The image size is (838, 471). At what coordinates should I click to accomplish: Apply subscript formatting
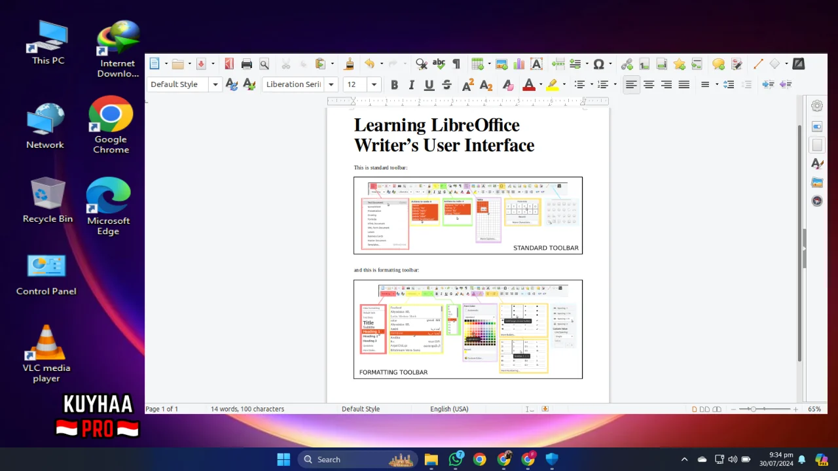point(486,84)
